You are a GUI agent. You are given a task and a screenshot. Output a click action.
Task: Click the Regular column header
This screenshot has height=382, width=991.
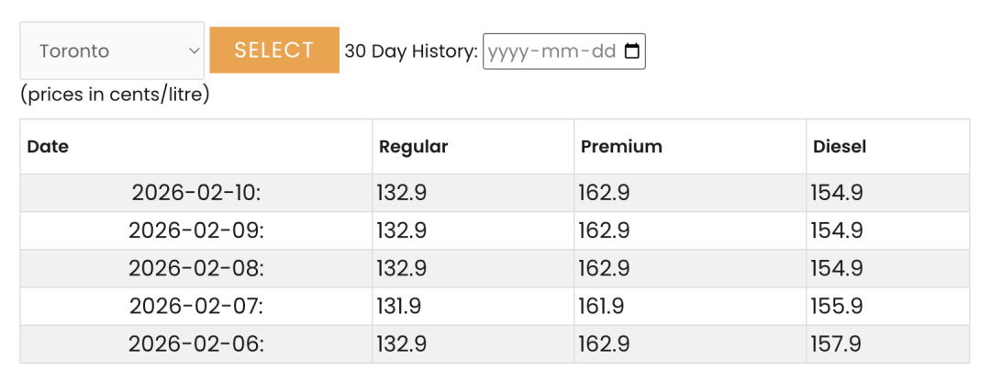pos(414,146)
